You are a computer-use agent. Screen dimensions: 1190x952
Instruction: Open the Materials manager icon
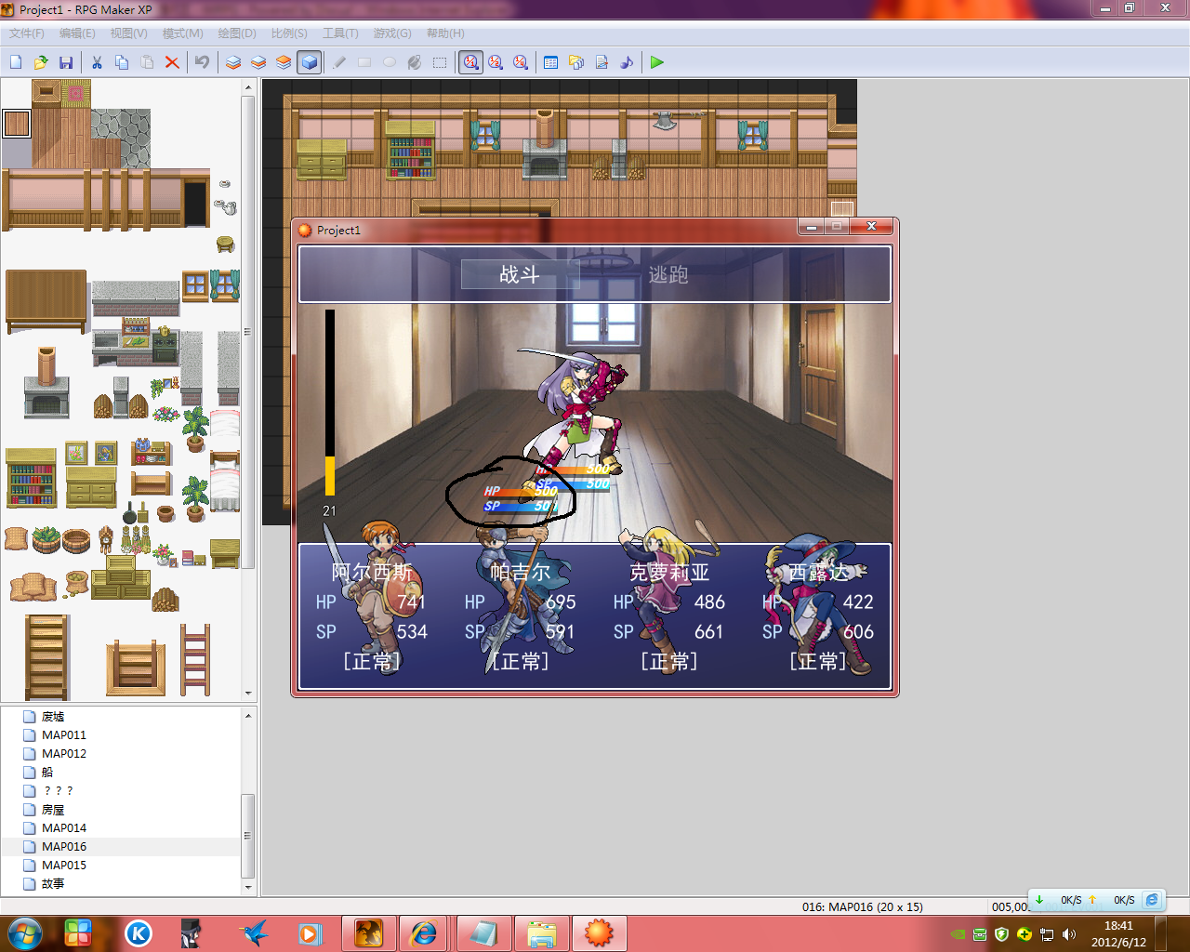(576, 62)
